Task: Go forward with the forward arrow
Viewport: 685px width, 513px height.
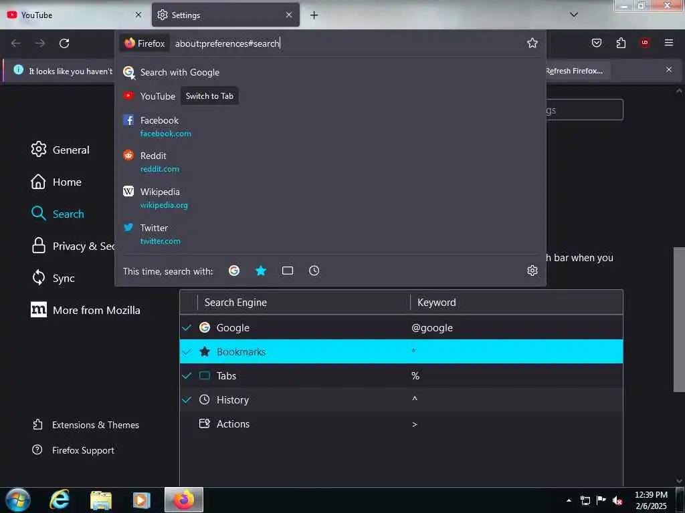Action: point(40,43)
